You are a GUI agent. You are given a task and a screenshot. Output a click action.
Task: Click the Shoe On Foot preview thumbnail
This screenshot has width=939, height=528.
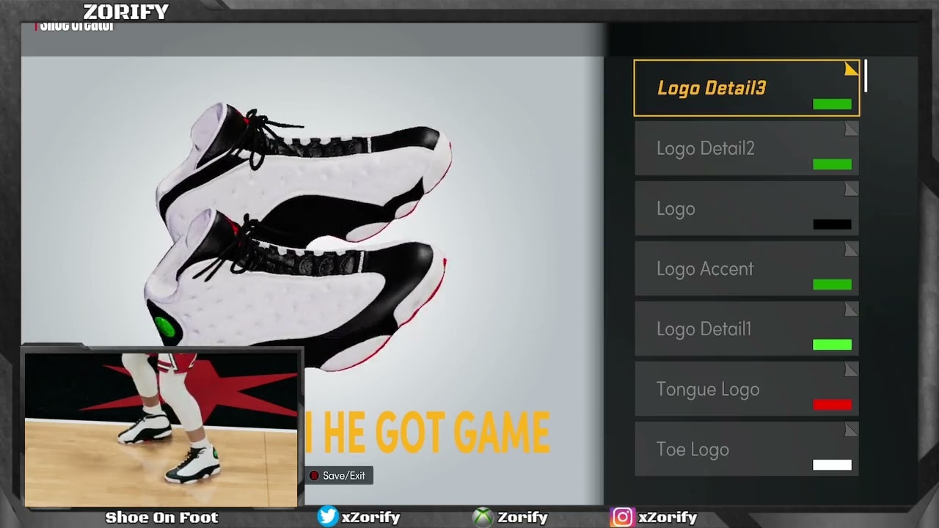coord(161,429)
